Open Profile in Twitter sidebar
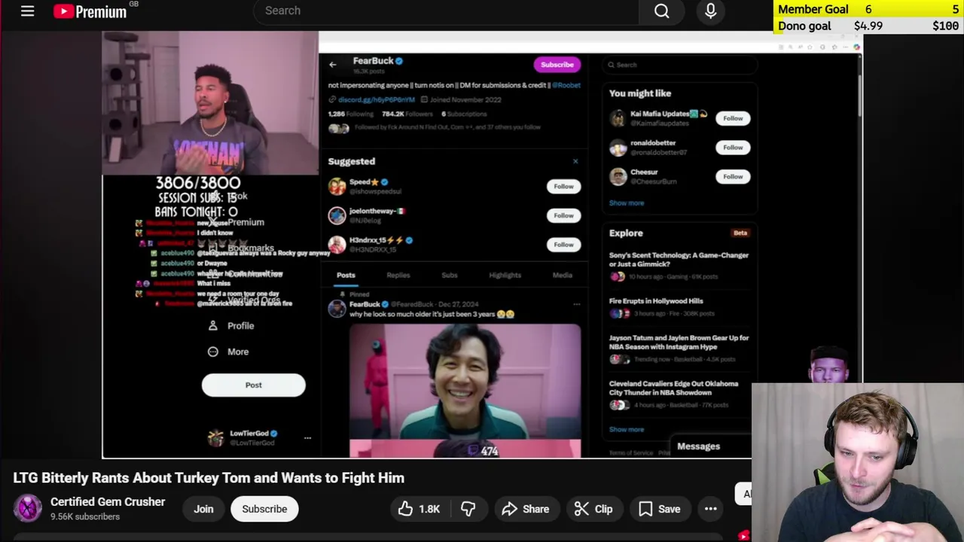964x542 pixels. click(x=232, y=326)
